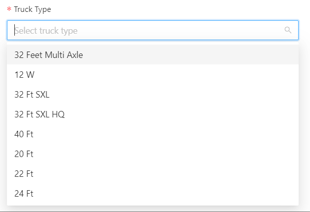Viewport: 310px width, 212px height.
Task: Pick 22 Ft from the dropdown
Action: 24,174
